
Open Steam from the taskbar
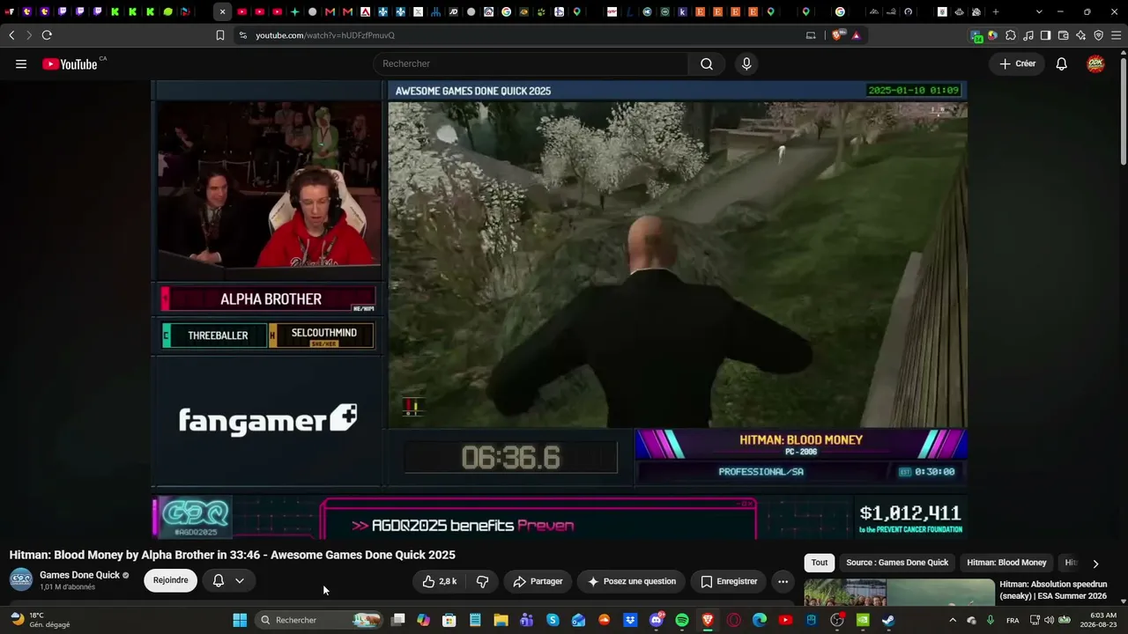[888, 620]
